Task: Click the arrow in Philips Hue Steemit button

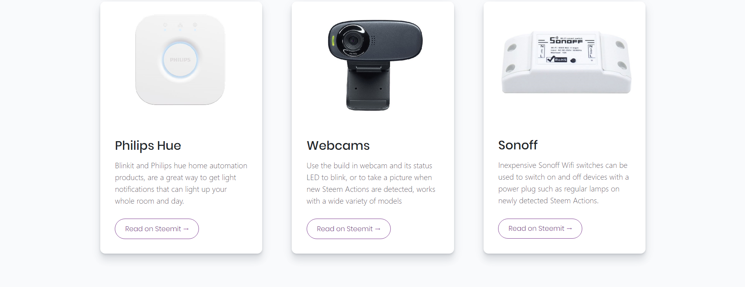Action: point(186,229)
